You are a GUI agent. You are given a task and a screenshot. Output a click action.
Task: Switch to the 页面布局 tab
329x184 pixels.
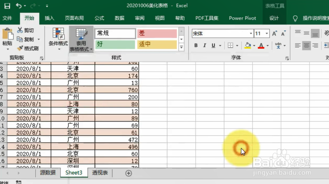[74, 18]
